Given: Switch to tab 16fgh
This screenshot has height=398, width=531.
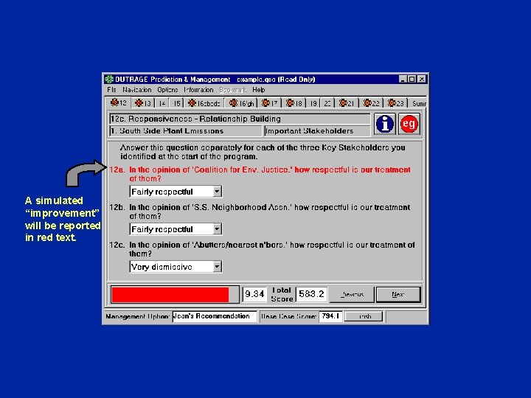Looking at the screenshot, I should pyautogui.click(x=241, y=103).
